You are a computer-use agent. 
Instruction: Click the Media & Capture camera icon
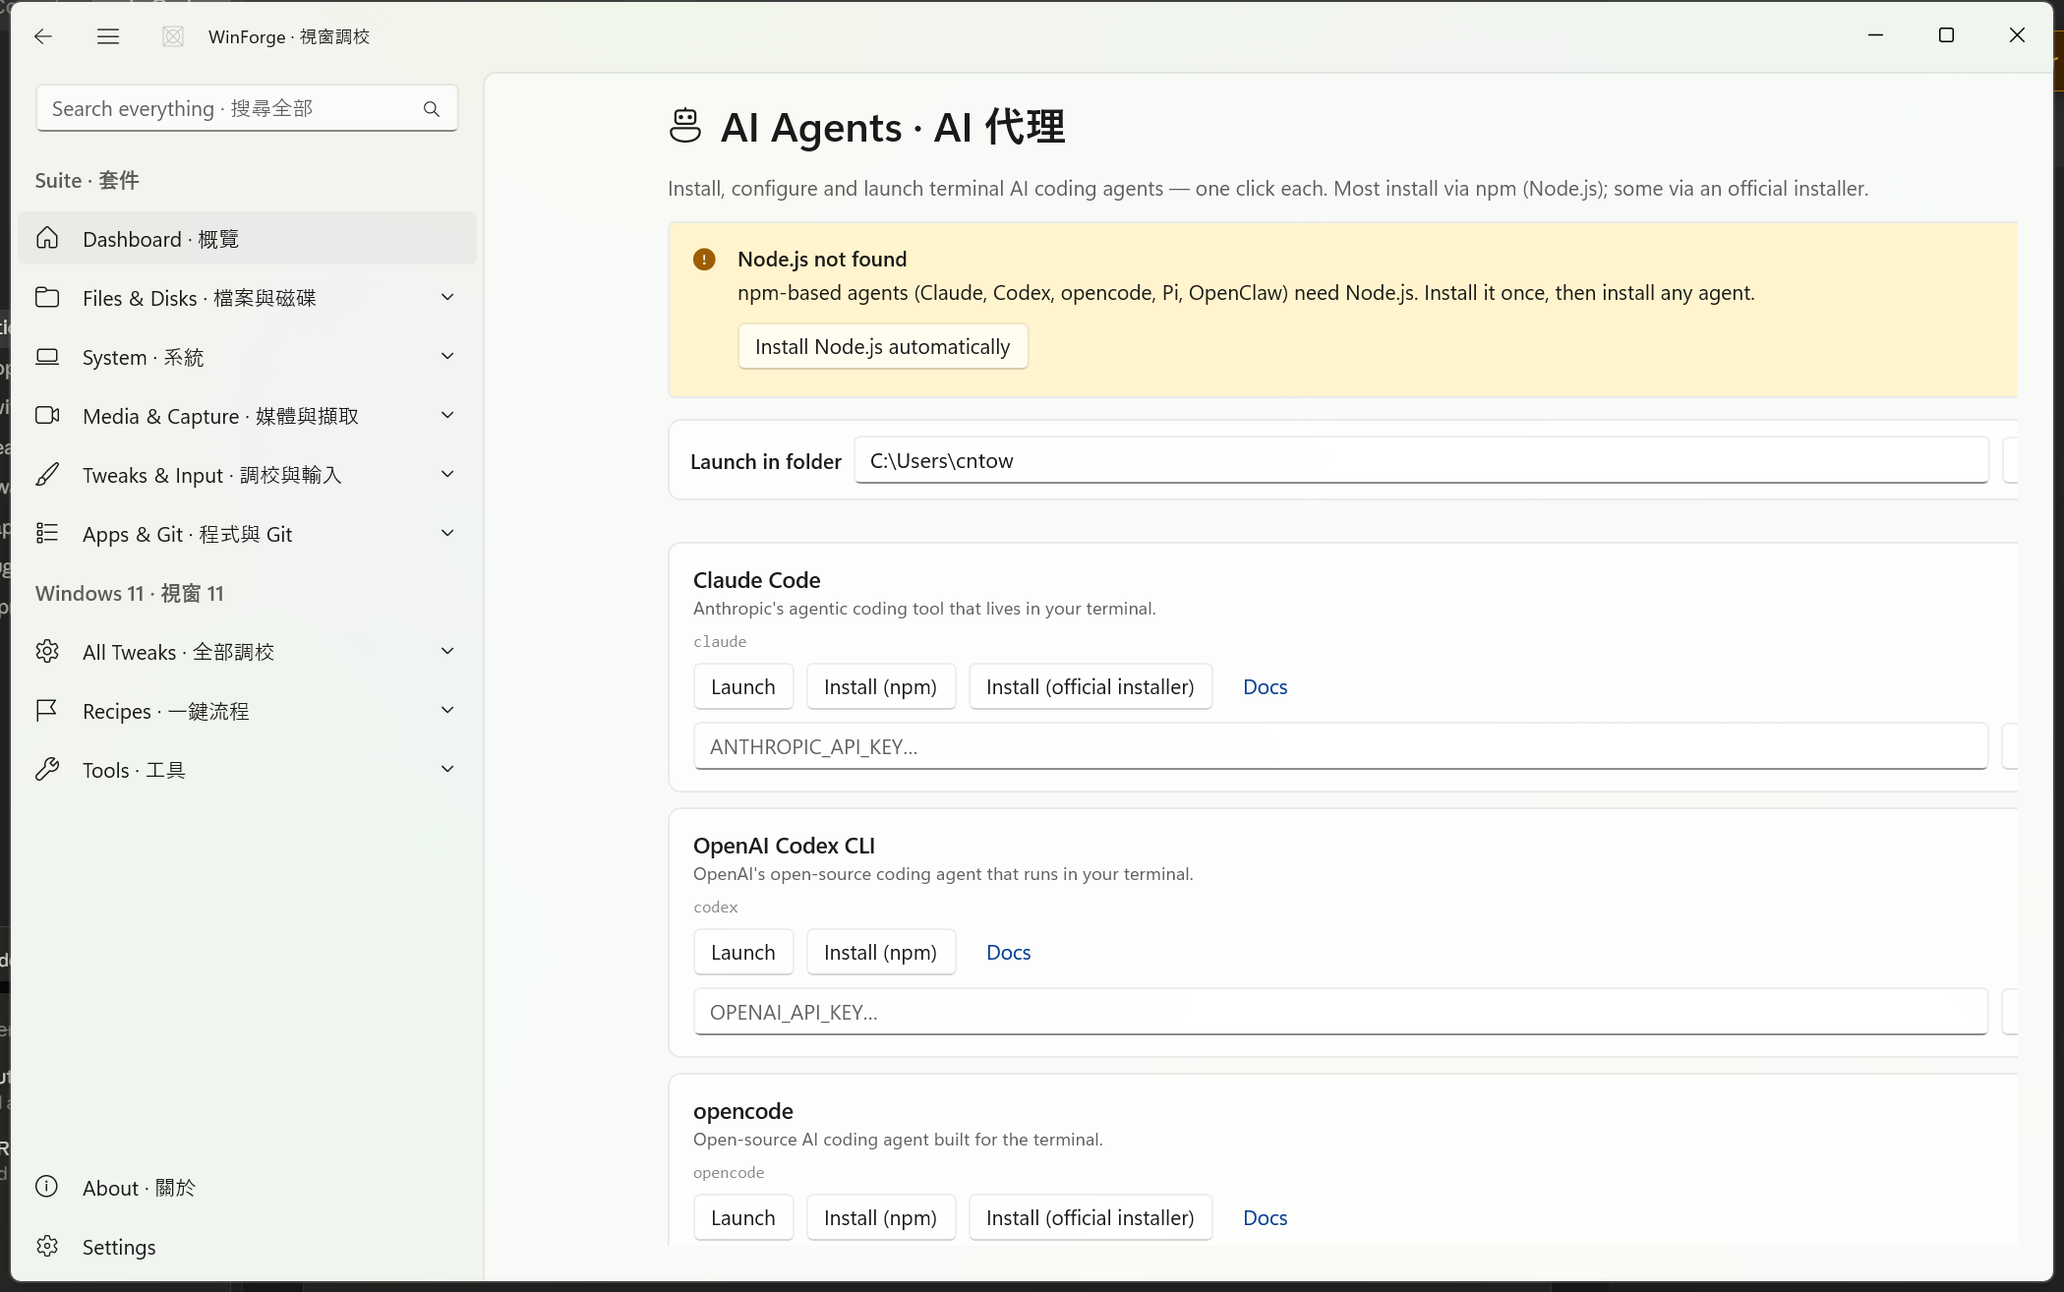tap(47, 416)
